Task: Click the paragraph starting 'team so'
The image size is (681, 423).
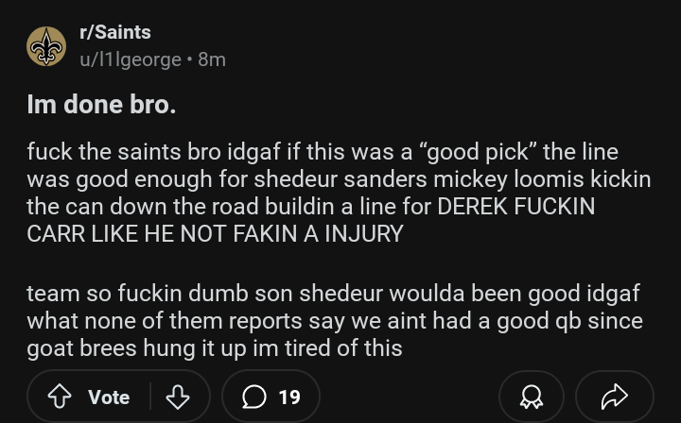Action: click(335, 321)
